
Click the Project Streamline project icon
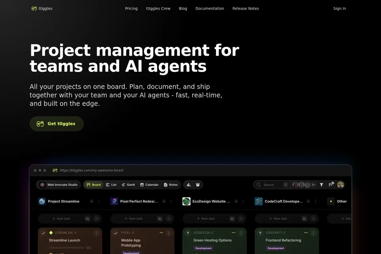tap(42, 201)
